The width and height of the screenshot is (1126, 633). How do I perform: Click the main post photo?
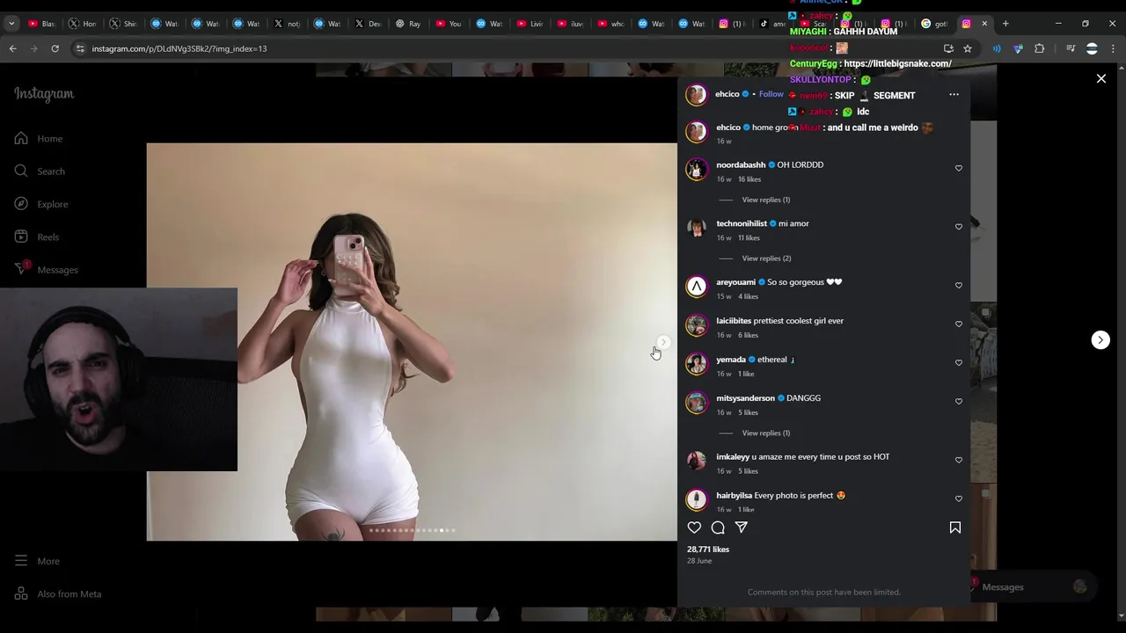(412, 342)
